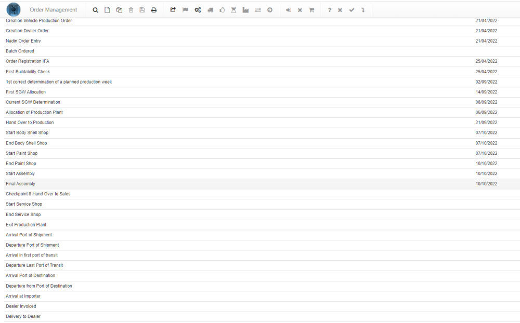Screen dimensions: 520x323
Task: Select the Arrival at Importer row
Action: click(262, 297)
